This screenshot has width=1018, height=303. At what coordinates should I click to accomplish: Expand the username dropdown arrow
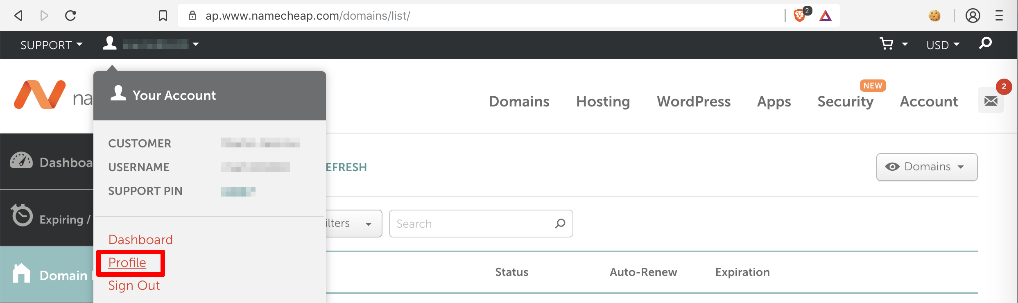pyautogui.click(x=196, y=44)
